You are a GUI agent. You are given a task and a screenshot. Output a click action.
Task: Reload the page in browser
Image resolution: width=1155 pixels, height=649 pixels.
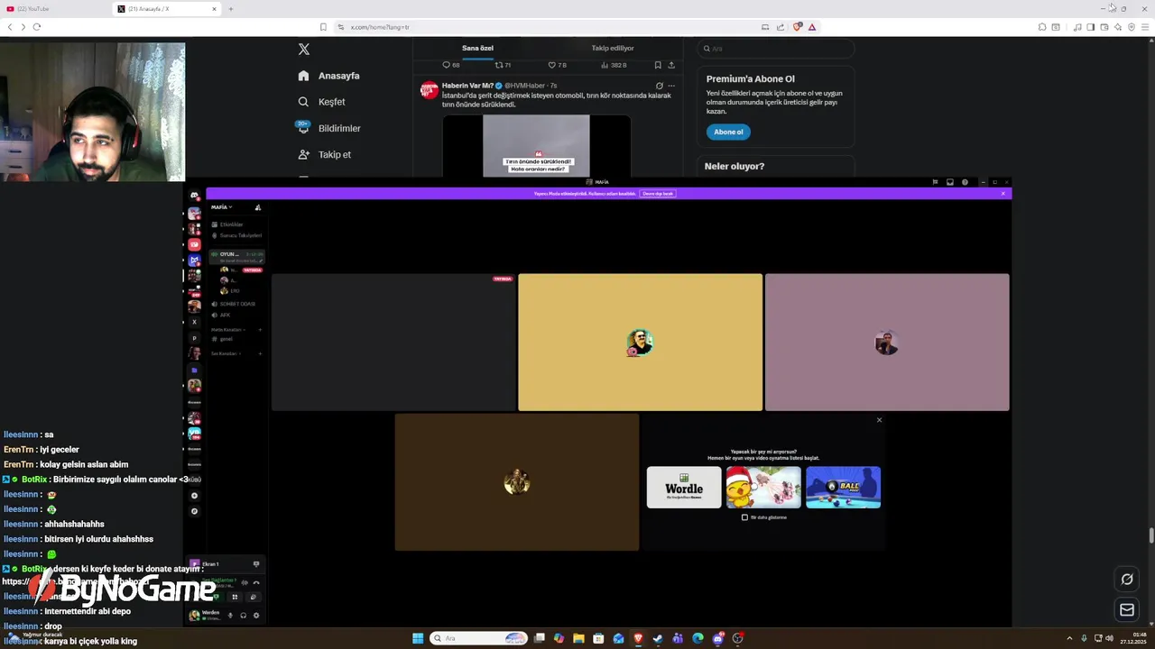(x=37, y=27)
